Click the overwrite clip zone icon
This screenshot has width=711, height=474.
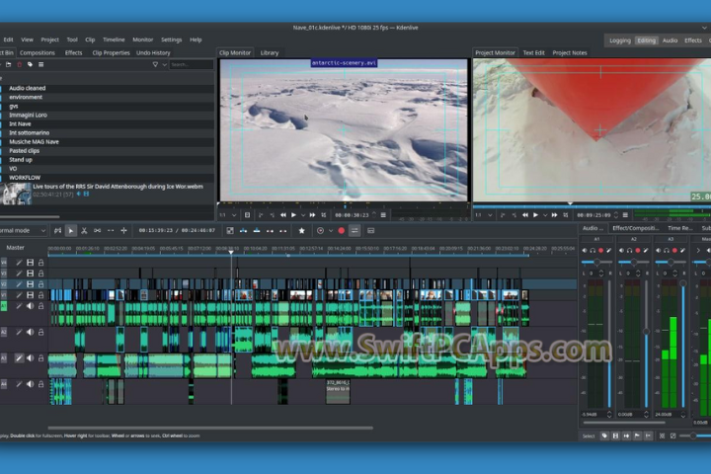(x=257, y=231)
